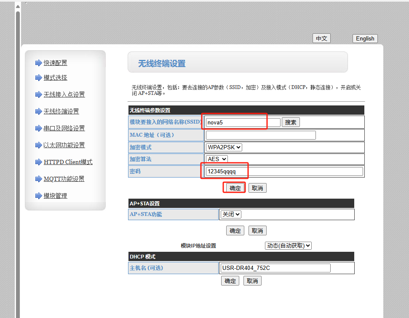Viewport: 409px width, 318px height.
Task: Click the SSID field containing nova5
Action: pyautogui.click(x=243, y=122)
